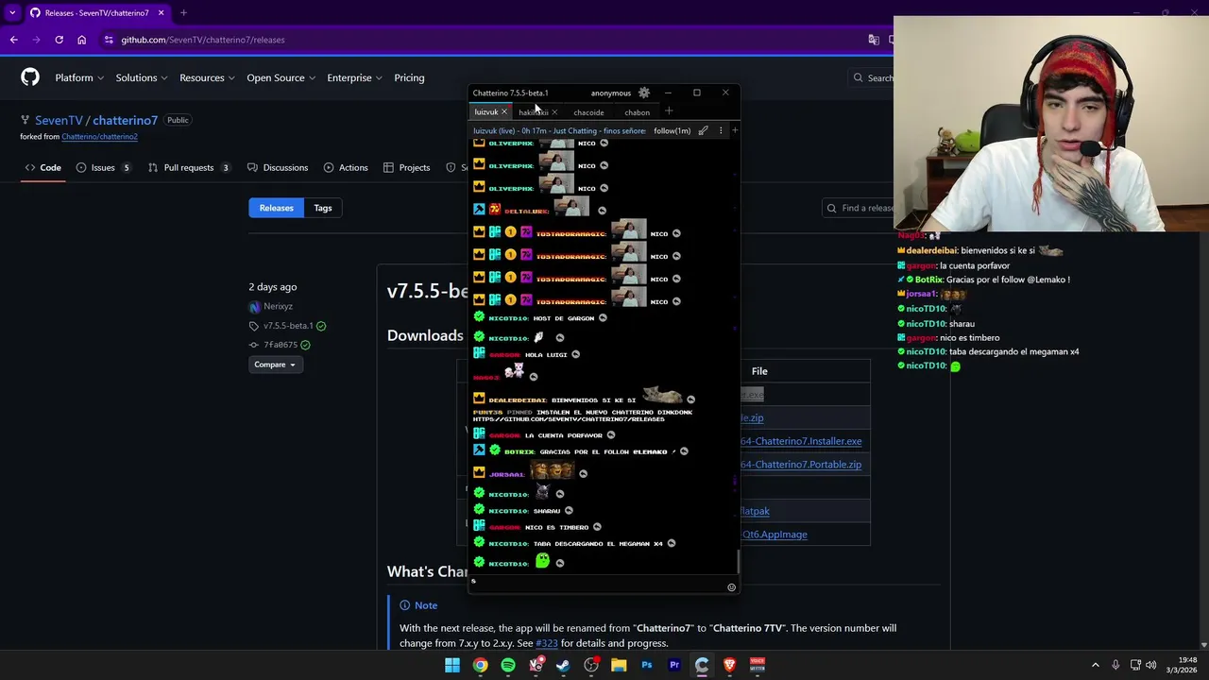Open the Pricing page
The height and width of the screenshot is (680, 1209).
click(x=409, y=77)
